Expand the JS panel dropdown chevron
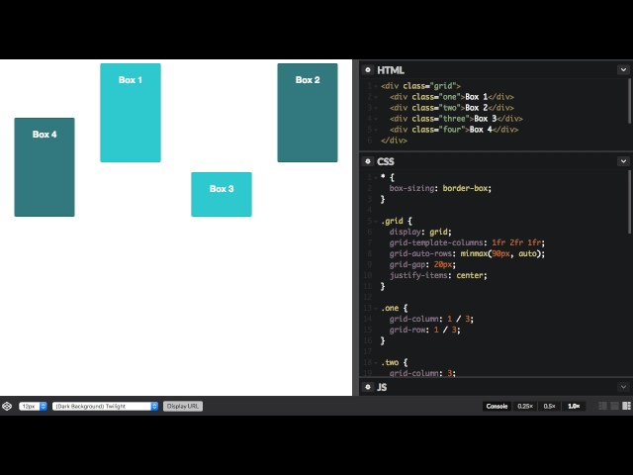Image resolution: width=633 pixels, height=475 pixels. point(623,387)
